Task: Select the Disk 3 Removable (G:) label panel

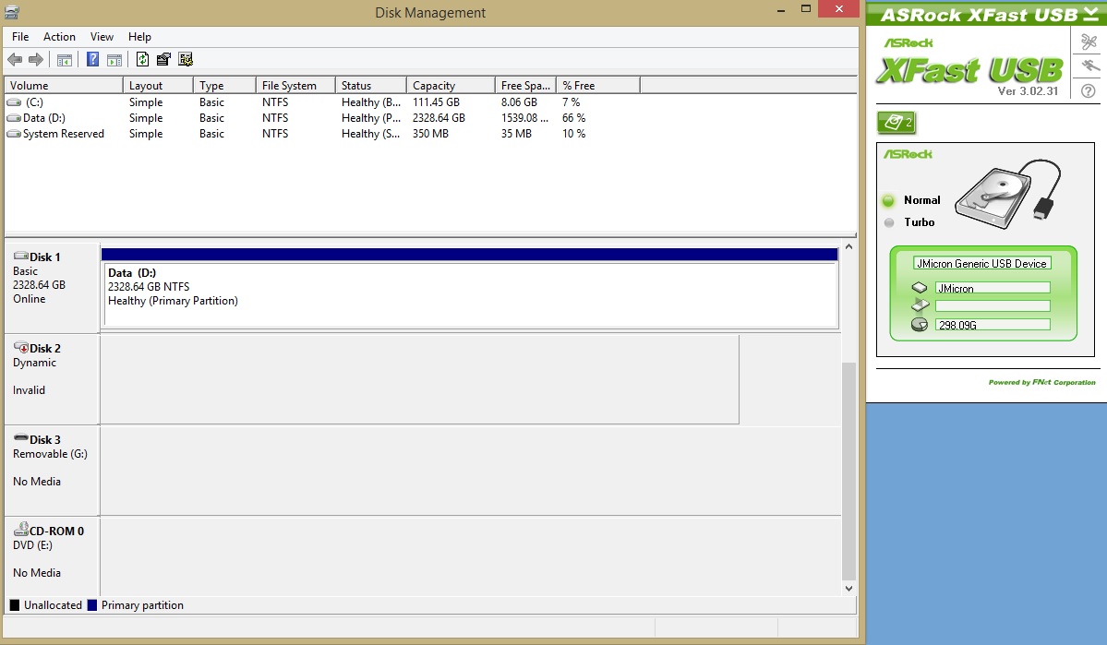Action: click(x=53, y=471)
